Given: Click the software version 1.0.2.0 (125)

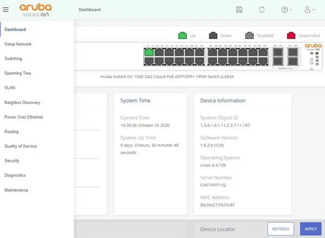Looking at the screenshot, I should click(x=212, y=145).
